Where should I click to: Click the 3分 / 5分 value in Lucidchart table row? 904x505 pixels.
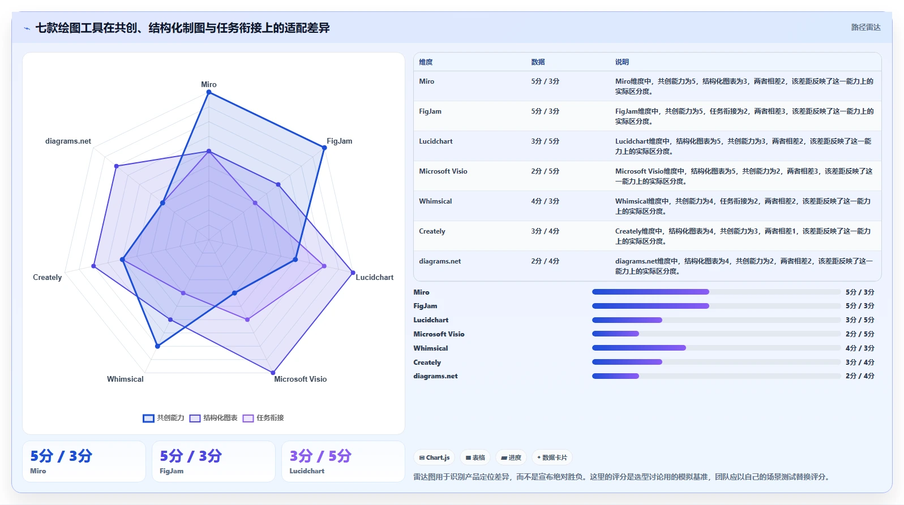click(x=545, y=141)
